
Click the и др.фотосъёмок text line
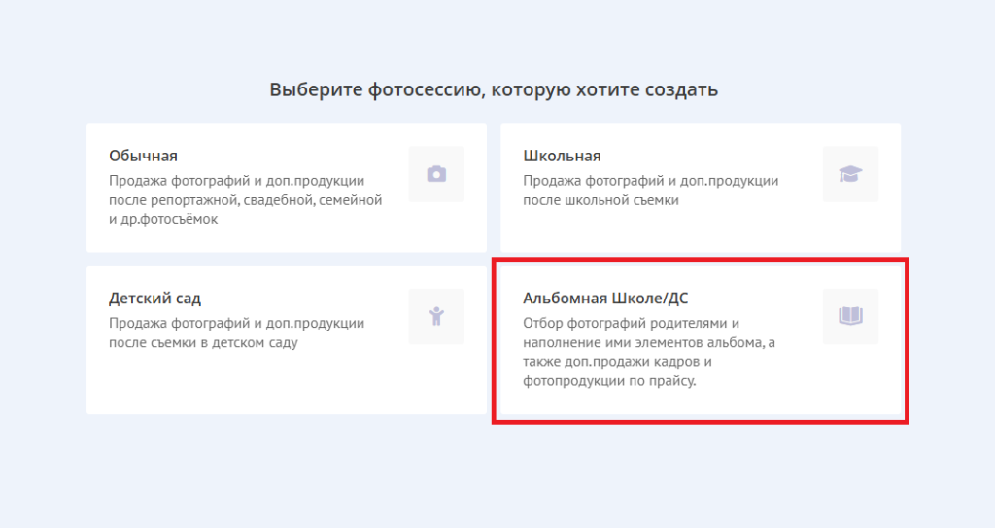[x=163, y=219]
